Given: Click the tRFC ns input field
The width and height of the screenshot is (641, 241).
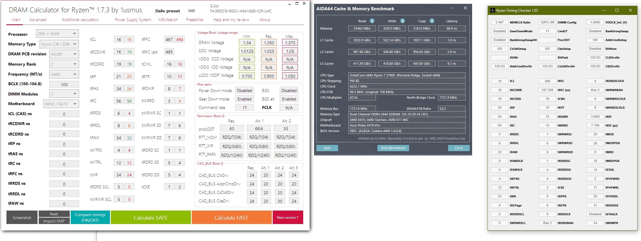Looking at the screenshot, I should coord(64,174).
